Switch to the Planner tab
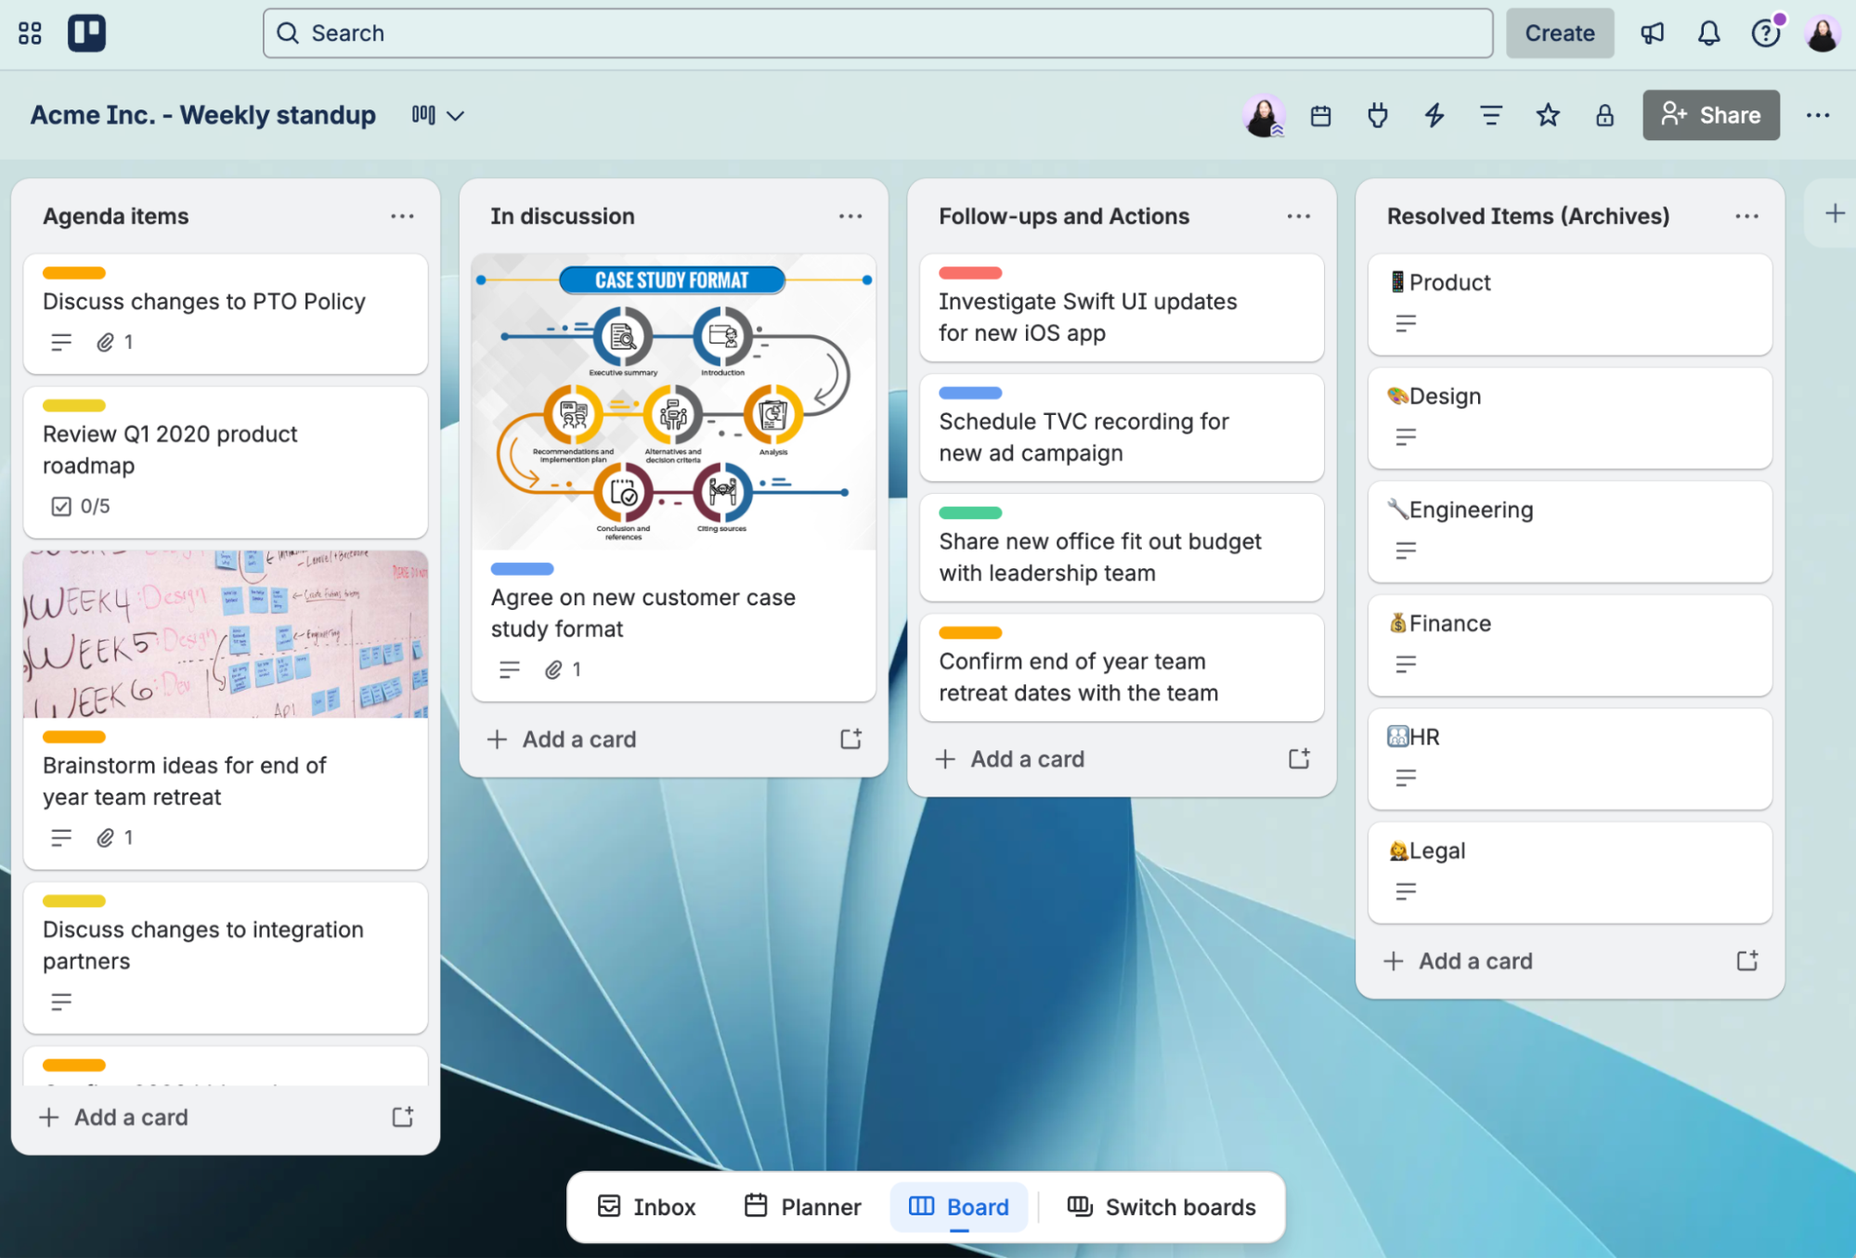The width and height of the screenshot is (1856, 1258). pyautogui.click(x=802, y=1206)
